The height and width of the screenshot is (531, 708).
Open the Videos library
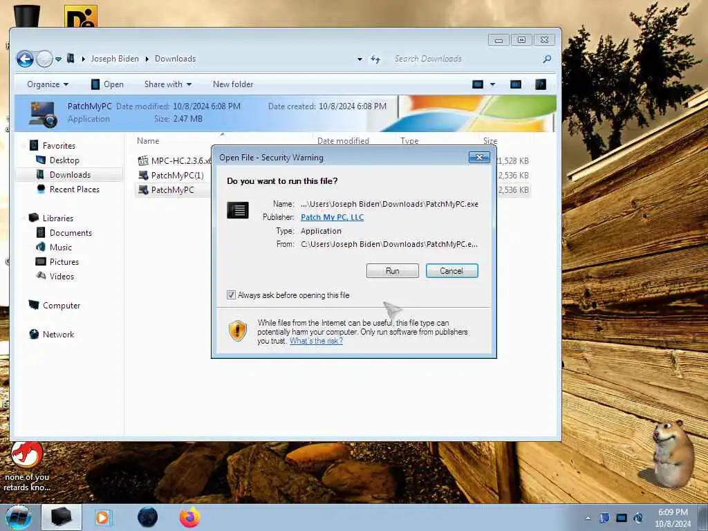click(x=62, y=276)
